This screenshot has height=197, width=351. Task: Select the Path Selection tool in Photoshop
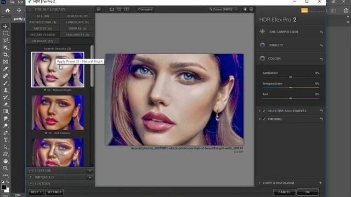tap(5, 147)
